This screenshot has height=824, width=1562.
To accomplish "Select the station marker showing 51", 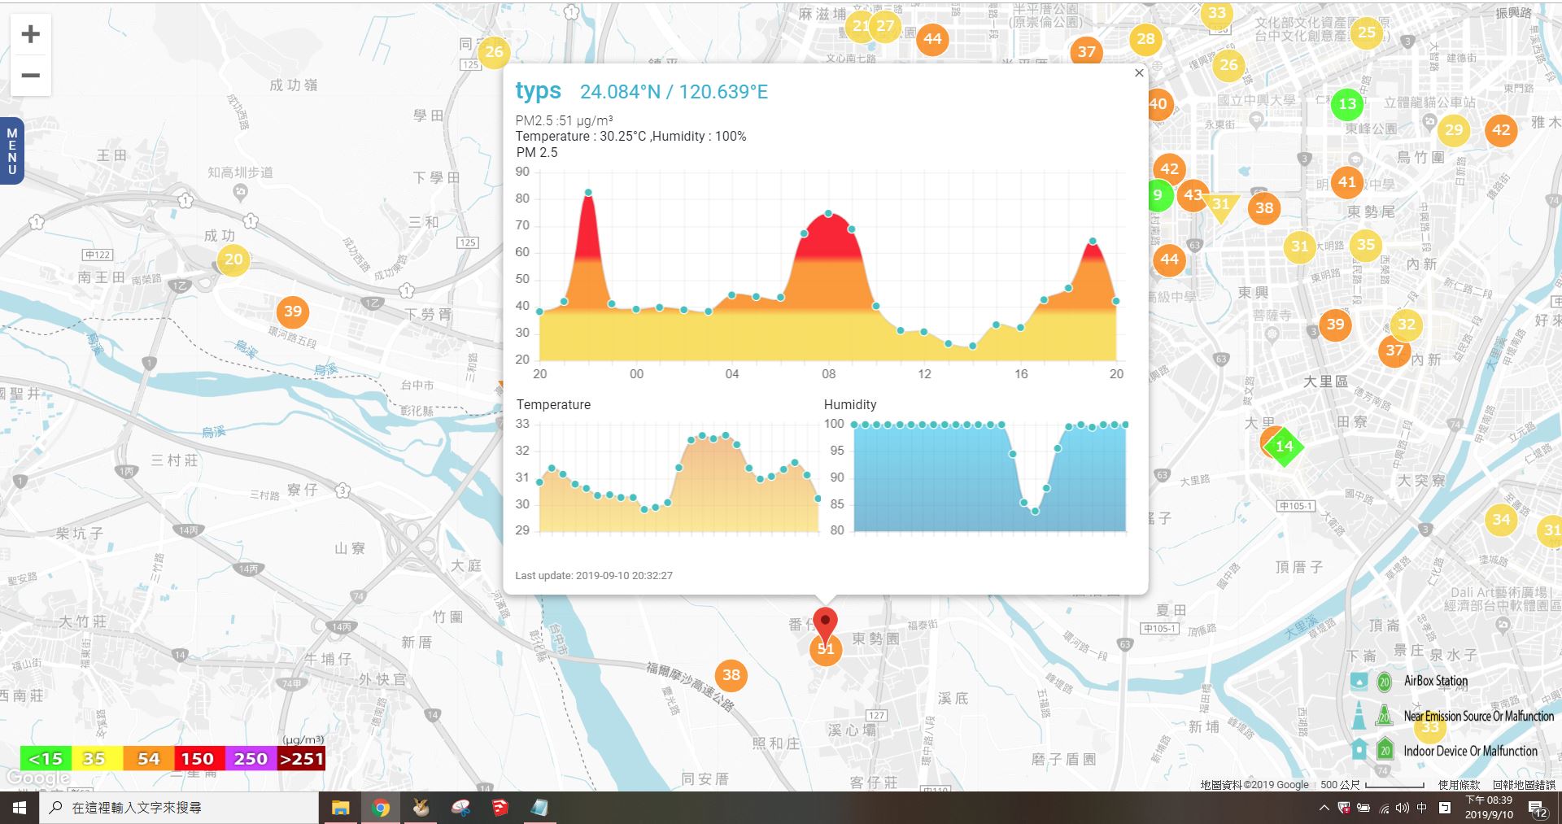I will click(x=826, y=649).
